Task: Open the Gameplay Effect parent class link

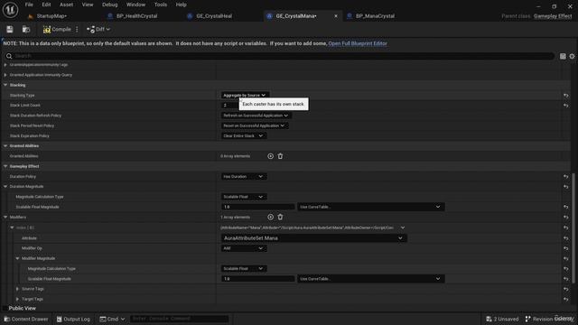Action: pyautogui.click(x=553, y=16)
